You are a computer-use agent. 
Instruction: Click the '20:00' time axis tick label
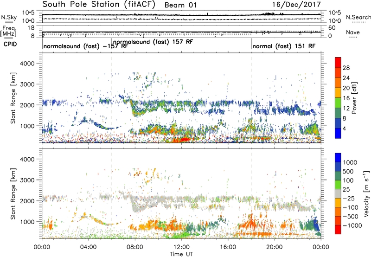coord(275,247)
